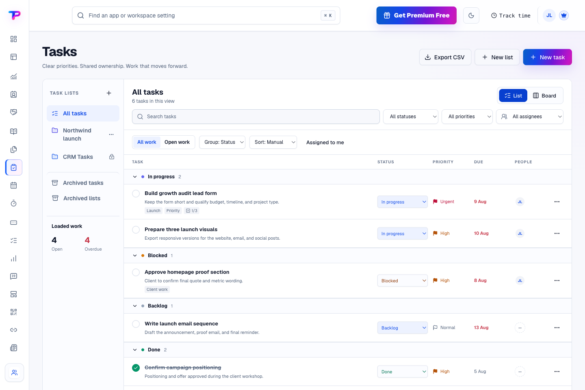Open the All assignees filter dropdown

(x=530, y=117)
